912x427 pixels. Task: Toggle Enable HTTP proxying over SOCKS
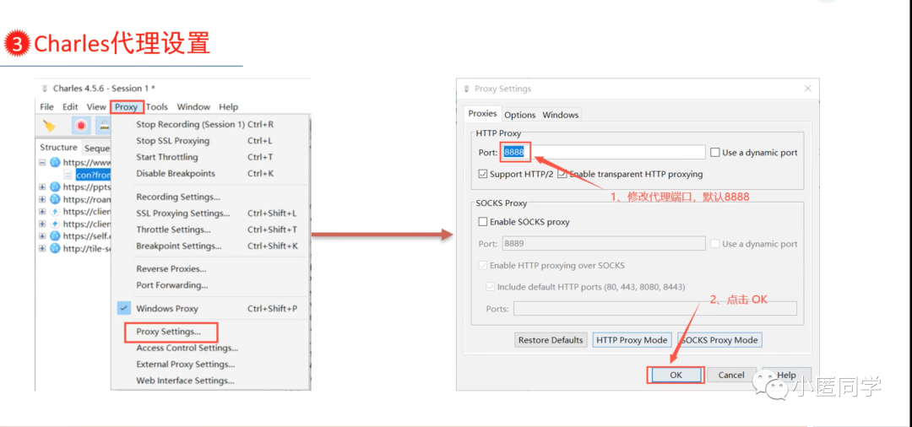click(x=482, y=266)
